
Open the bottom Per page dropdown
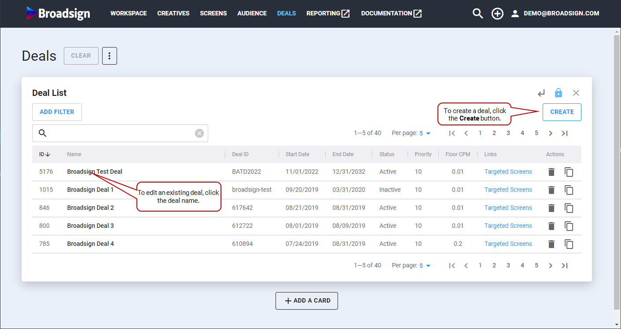pos(425,266)
